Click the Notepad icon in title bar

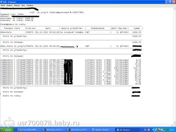click(1, 2)
